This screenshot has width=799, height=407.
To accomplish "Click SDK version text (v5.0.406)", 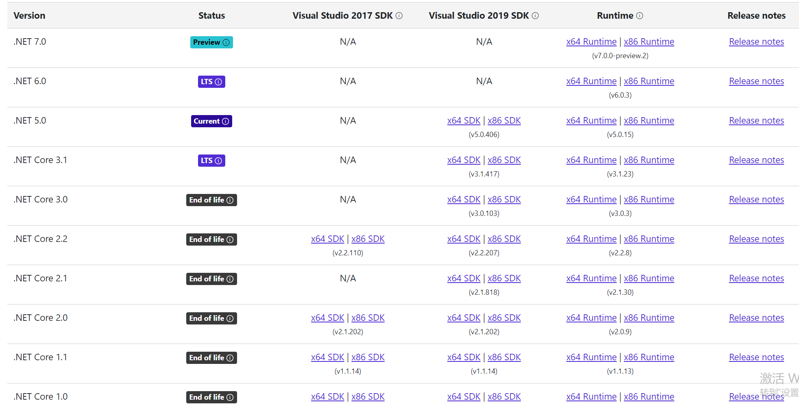I will [x=484, y=135].
